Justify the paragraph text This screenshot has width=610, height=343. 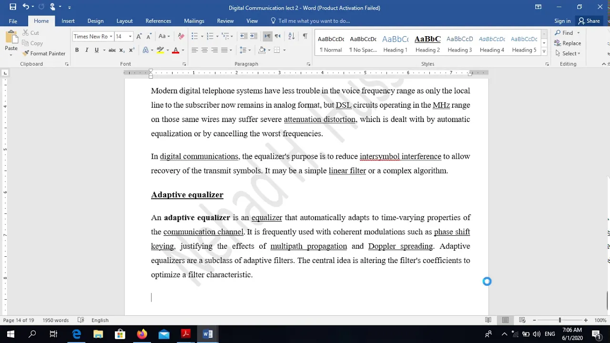click(224, 50)
